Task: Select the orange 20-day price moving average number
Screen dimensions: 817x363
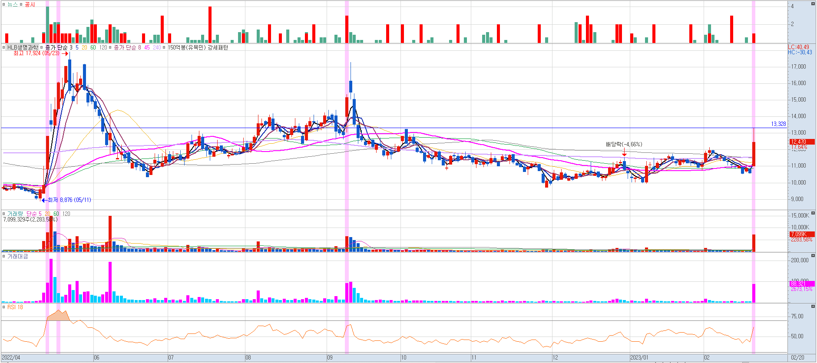Action: point(84,47)
